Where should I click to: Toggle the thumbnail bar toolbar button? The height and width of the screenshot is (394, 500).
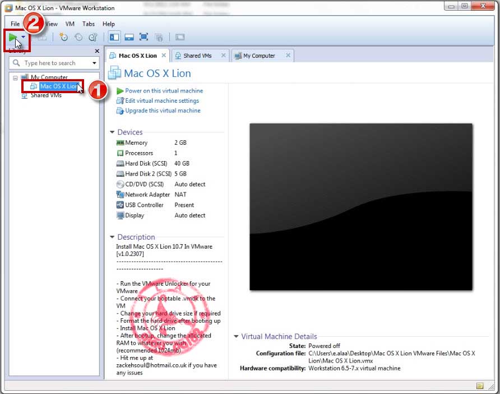coord(129,37)
